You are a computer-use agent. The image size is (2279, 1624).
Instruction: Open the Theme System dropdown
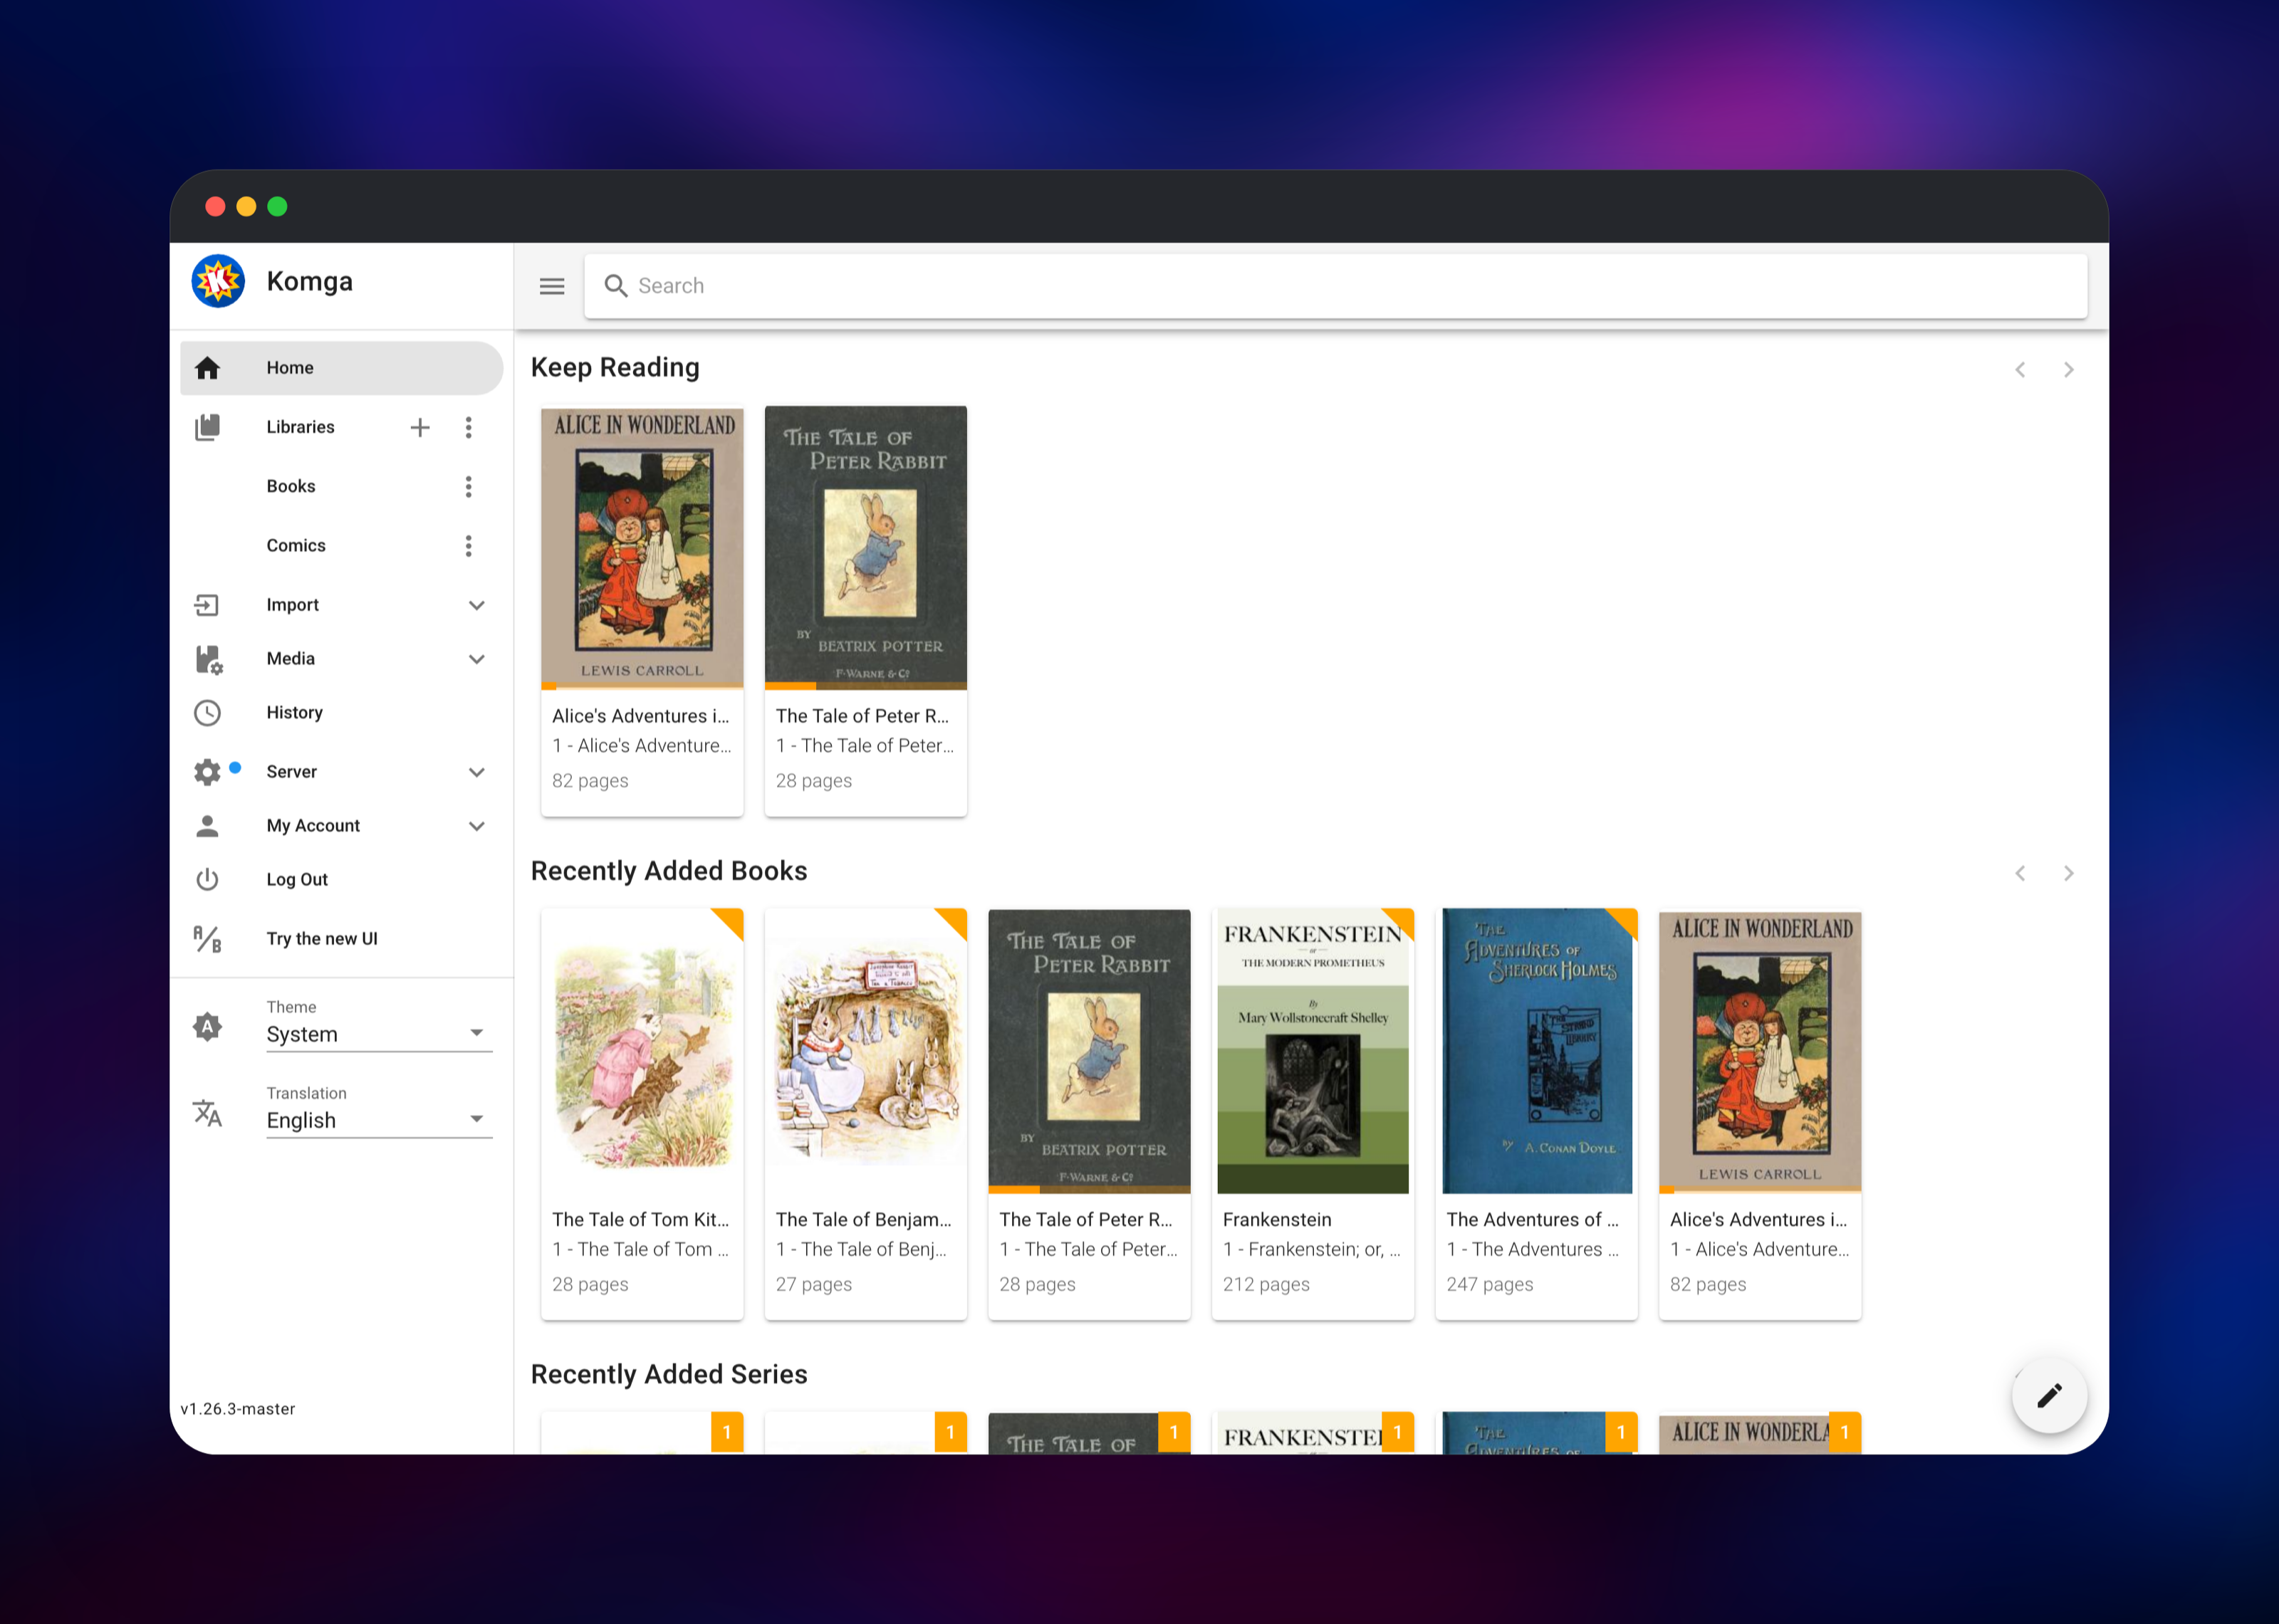(379, 1034)
